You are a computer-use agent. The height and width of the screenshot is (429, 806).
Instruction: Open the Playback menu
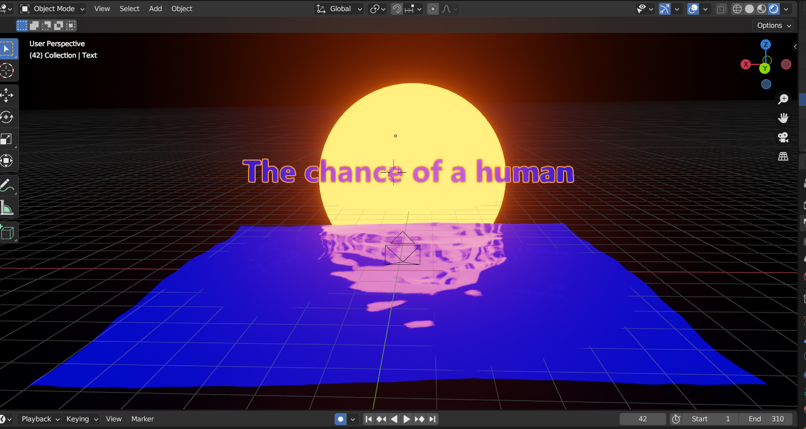click(x=40, y=419)
